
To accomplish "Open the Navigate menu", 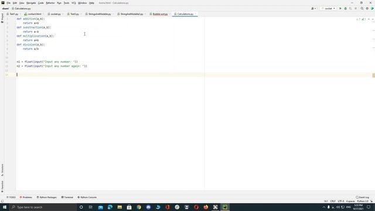I will coord(31,3).
